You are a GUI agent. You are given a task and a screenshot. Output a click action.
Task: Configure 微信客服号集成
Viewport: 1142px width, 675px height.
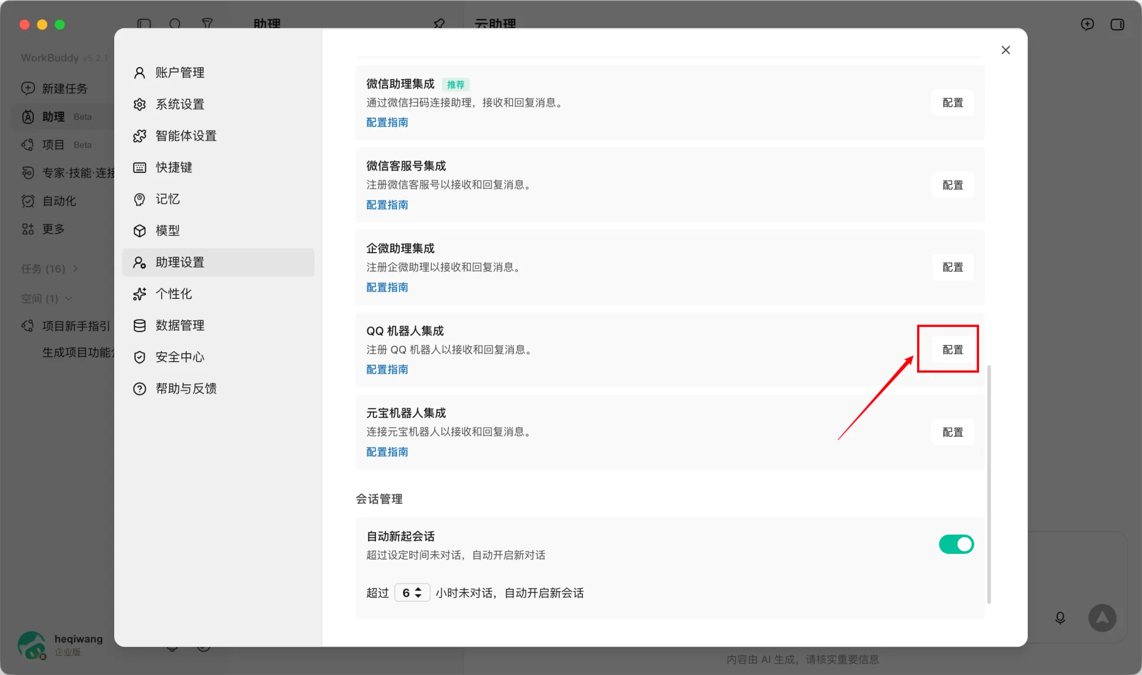click(953, 185)
